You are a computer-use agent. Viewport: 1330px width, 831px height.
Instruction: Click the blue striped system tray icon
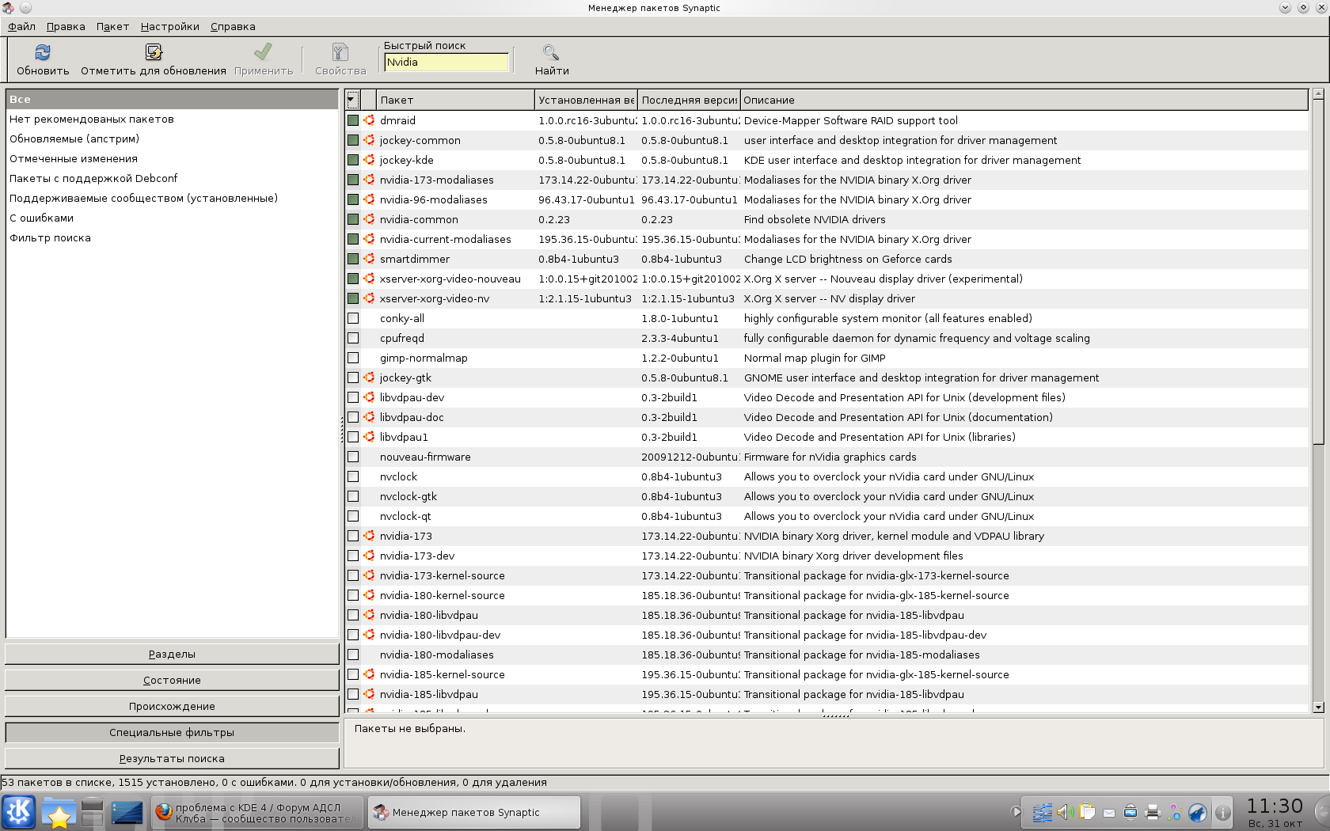pos(1043,812)
